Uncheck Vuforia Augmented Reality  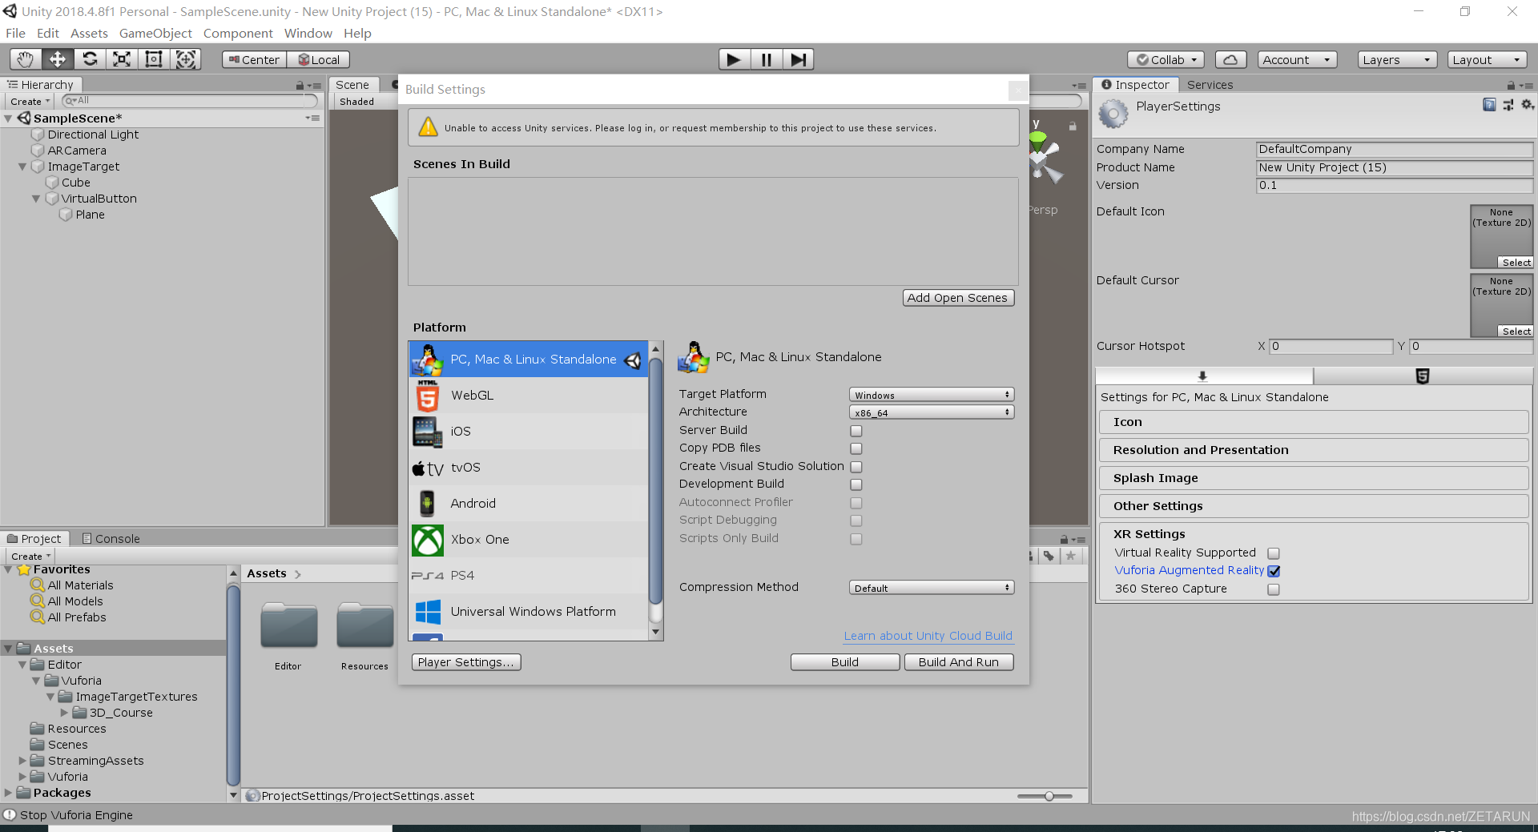[1274, 571]
